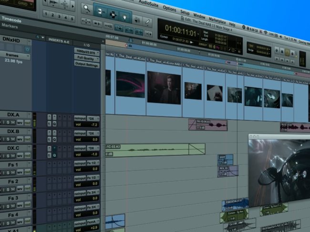
Task: Choose the Selector tool
Action: pos(113,15)
